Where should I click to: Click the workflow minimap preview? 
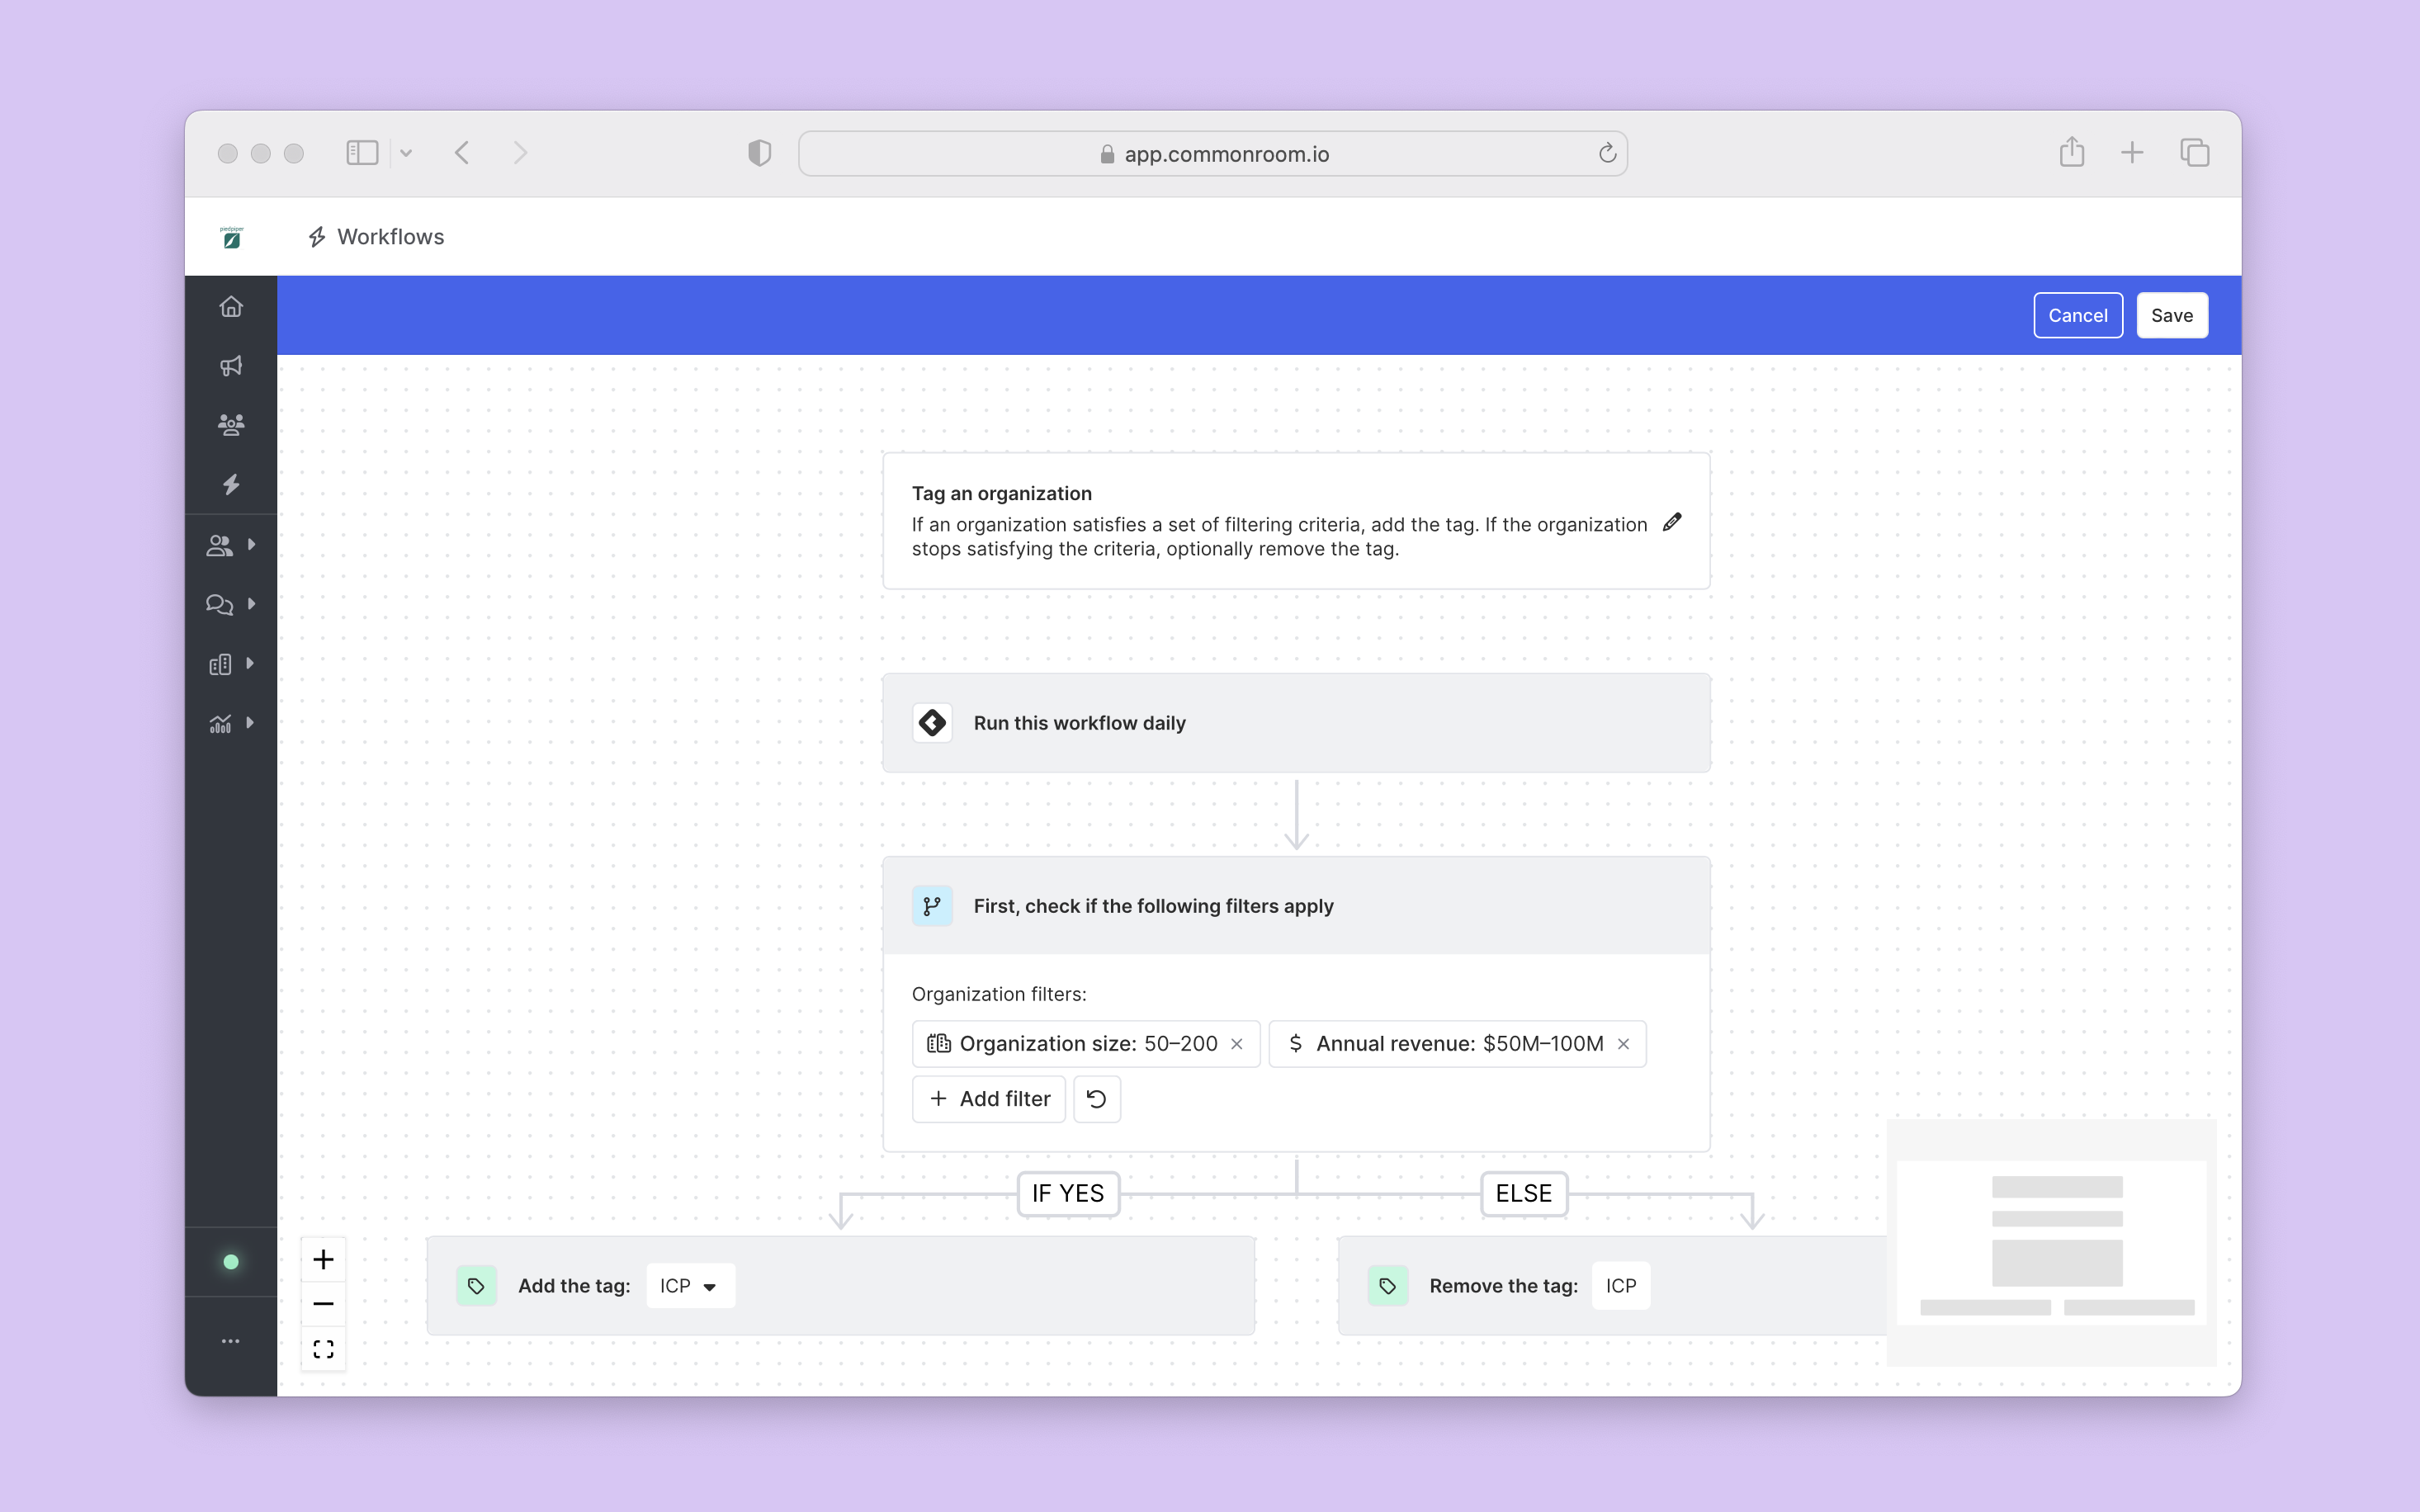point(2051,1243)
